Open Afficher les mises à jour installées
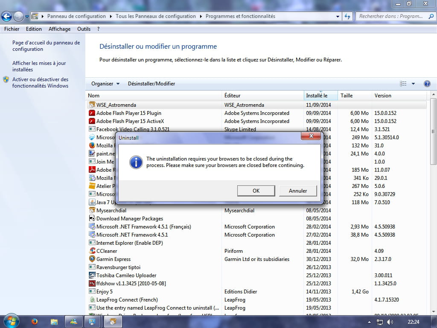Viewport: 437px width, 328px height. coord(39,66)
